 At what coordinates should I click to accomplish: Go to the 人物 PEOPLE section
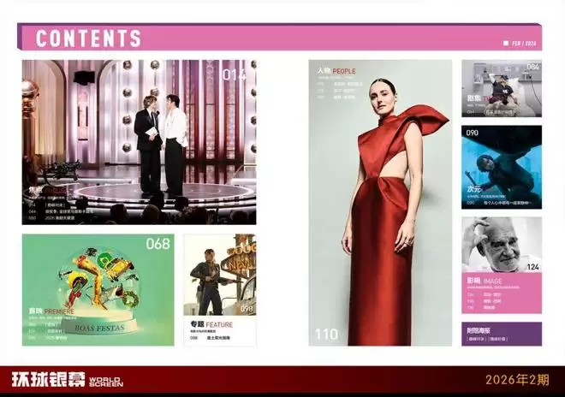click(x=336, y=70)
